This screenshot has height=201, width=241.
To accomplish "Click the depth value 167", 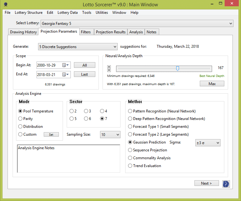I will (x=221, y=68).
